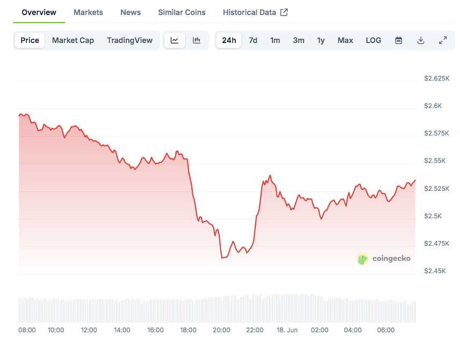
Task: Open the TradingView chart option
Action: (130, 40)
